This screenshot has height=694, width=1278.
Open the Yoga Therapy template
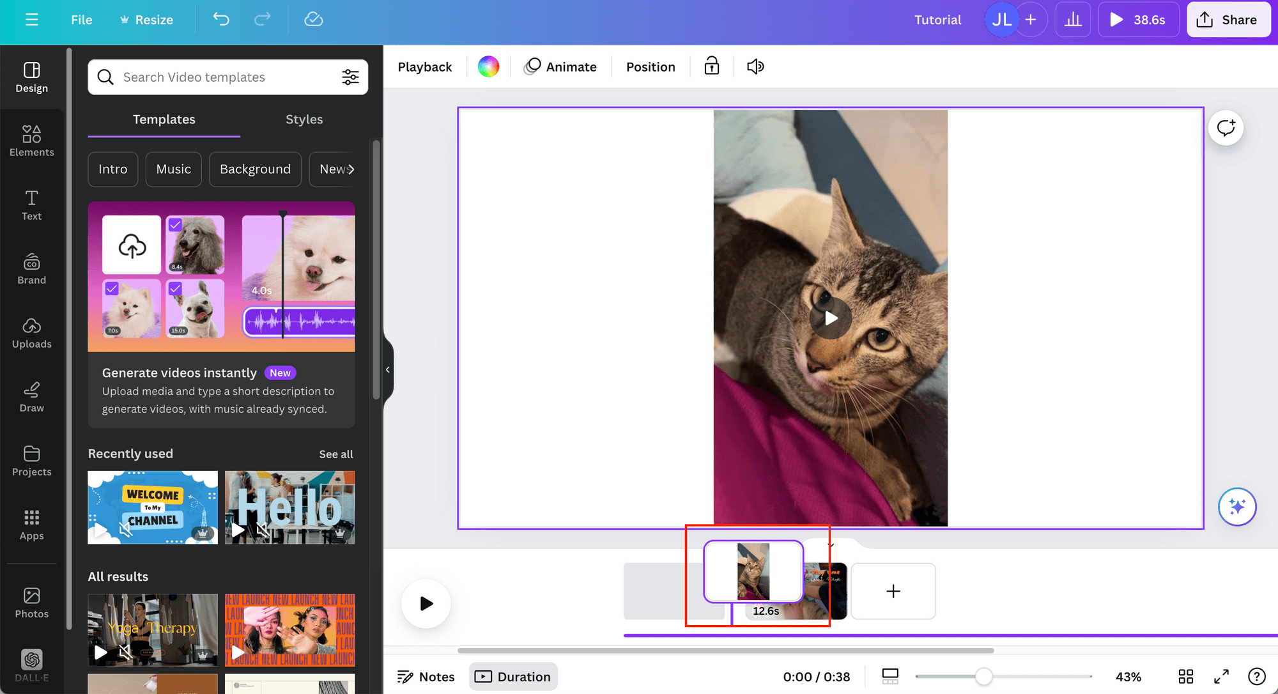(153, 630)
